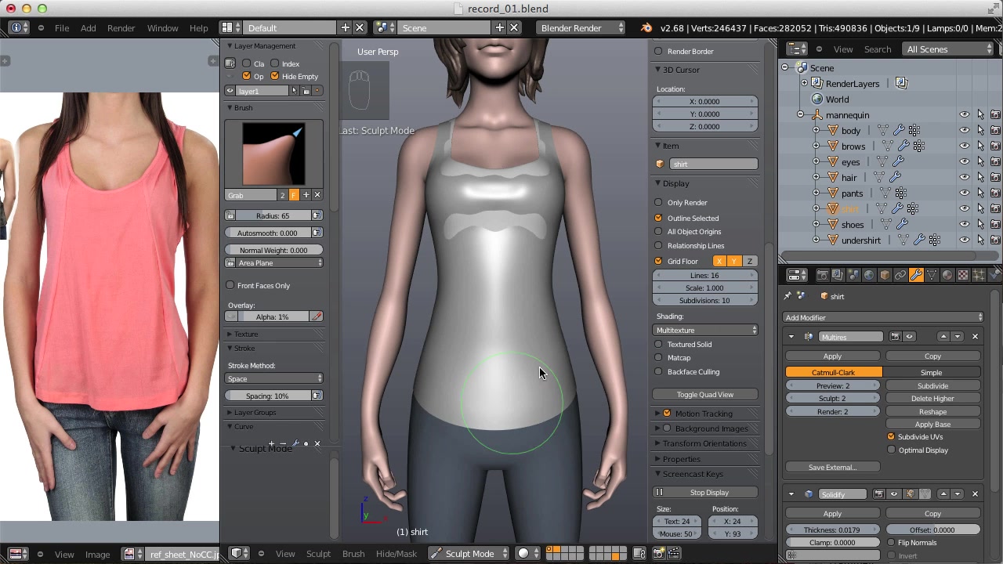Image resolution: width=1003 pixels, height=564 pixels.
Task: Toggle fake user F for Grab brush
Action: coord(294,195)
